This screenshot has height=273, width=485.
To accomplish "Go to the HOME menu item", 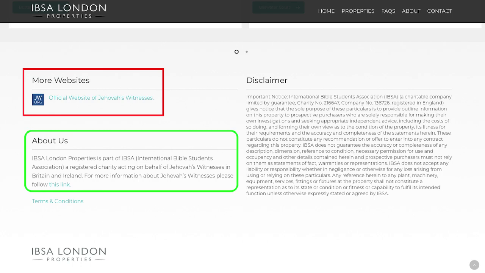I will tap(326, 11).
